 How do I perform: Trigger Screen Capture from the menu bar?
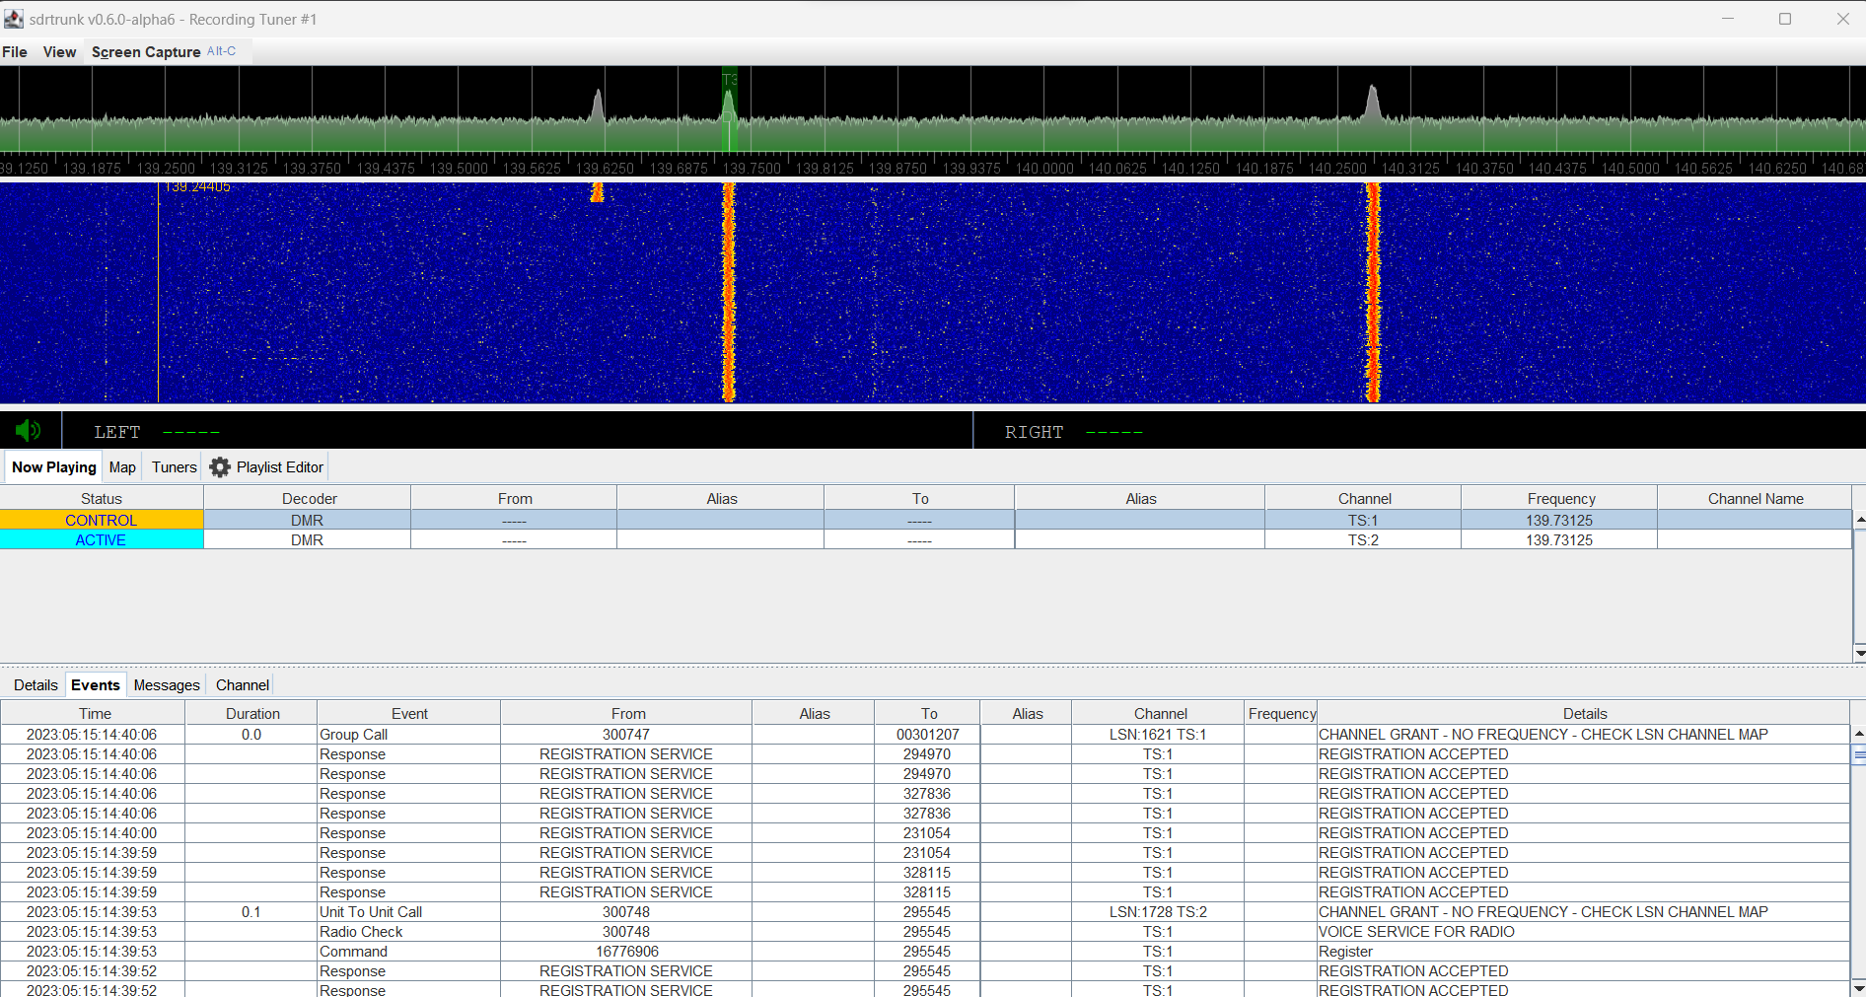tap(145, 51)
